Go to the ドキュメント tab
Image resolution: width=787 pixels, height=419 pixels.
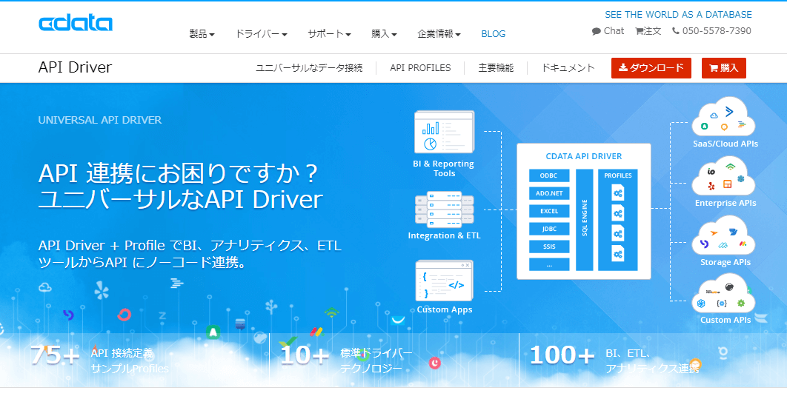tap(568, 67)
